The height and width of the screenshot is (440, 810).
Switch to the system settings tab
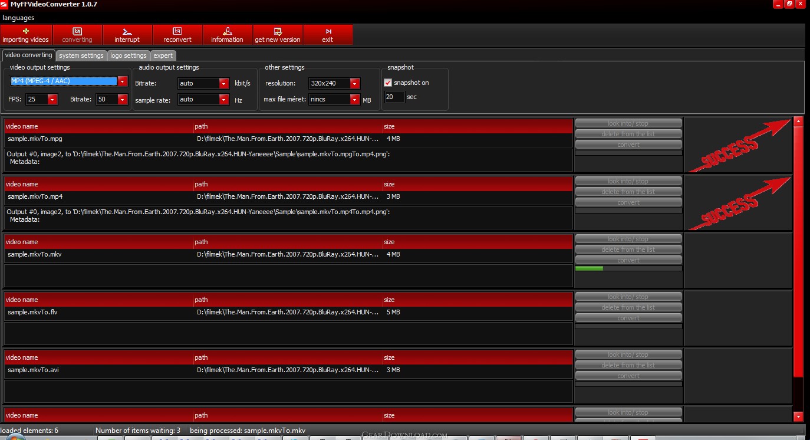(x=81, y=55)
